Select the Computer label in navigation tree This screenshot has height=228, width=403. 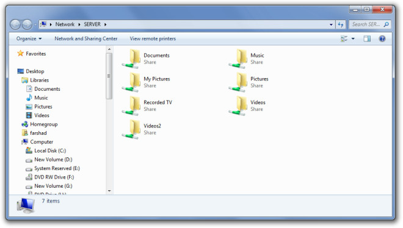[x=42, y=142]
